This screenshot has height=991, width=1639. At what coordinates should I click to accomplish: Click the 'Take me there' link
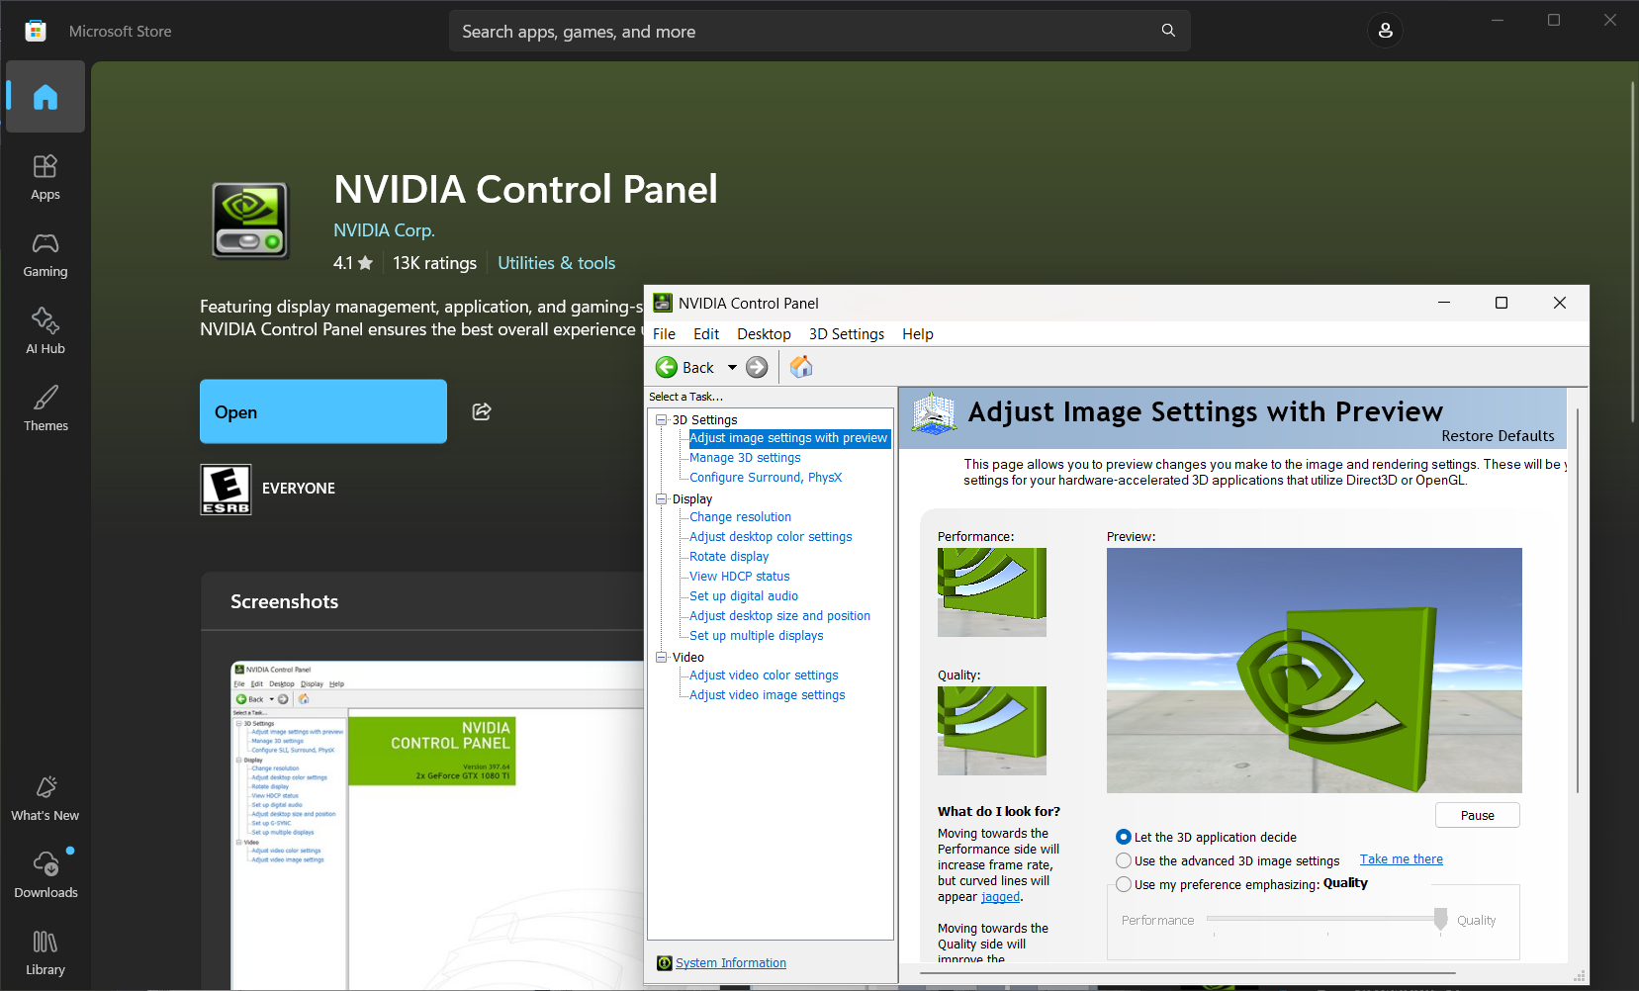pos(1402,859)
